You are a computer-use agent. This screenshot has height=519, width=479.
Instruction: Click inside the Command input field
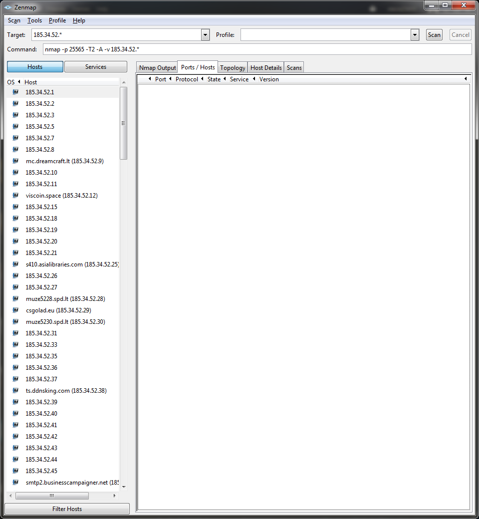(x=257, y=49)
